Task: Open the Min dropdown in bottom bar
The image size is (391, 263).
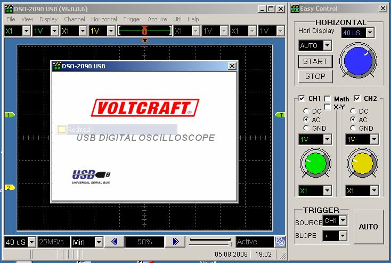Action: pyautogui.click(x=99, y=242)
